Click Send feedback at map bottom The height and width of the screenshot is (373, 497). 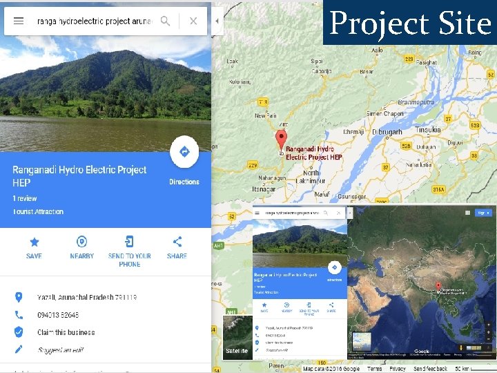point(430,369)
